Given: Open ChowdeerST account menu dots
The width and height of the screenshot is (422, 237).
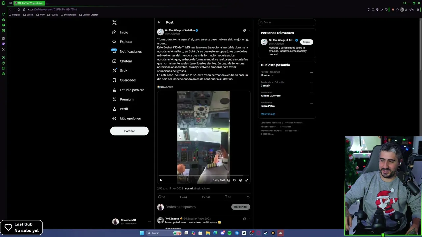Looking at the screenshot, I should (149, 222).
